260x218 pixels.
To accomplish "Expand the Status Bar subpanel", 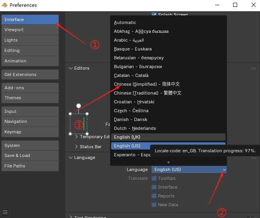I will pos(77,147).
